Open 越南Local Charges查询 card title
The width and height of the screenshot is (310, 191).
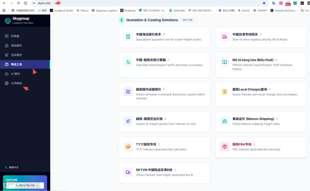coord(250,89)
